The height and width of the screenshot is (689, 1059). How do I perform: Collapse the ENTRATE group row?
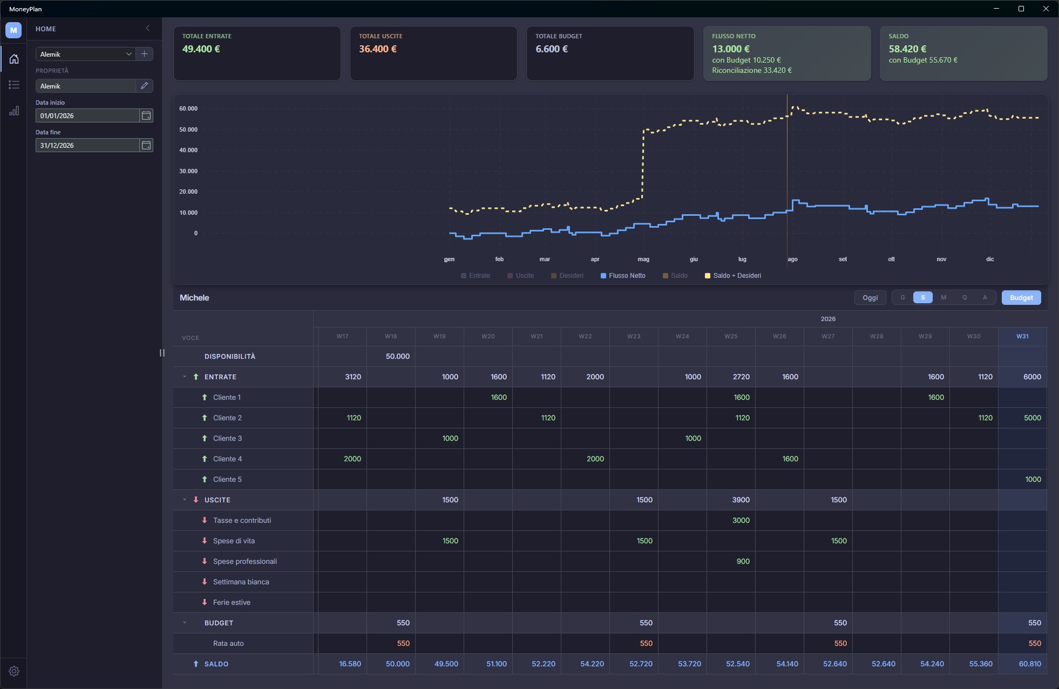(185, 377)
